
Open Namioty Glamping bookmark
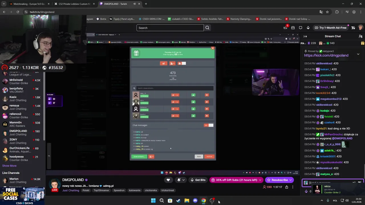(x=239, y=19)
